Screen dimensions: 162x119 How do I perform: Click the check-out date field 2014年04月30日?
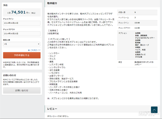coord(22,34)
